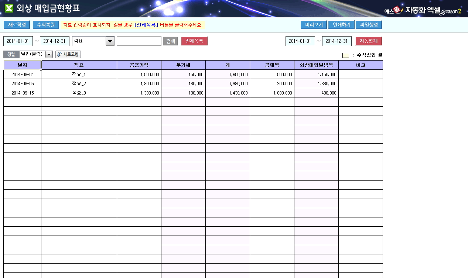This screenshot has width=468, height=278.
Task: Click the 1,430,000 total cell
Action: point(228,93)
